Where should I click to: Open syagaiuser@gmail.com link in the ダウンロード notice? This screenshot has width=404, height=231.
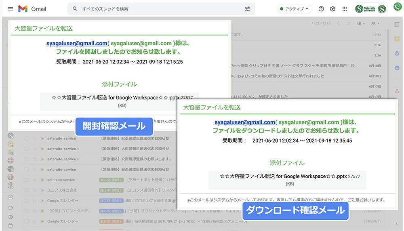pos(245,122)
